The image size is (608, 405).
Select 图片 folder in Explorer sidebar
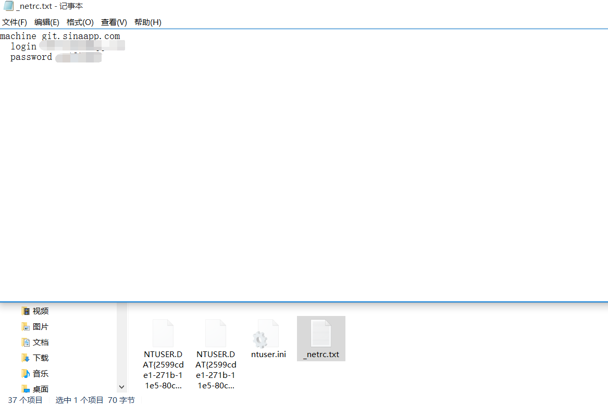[35, 327]
